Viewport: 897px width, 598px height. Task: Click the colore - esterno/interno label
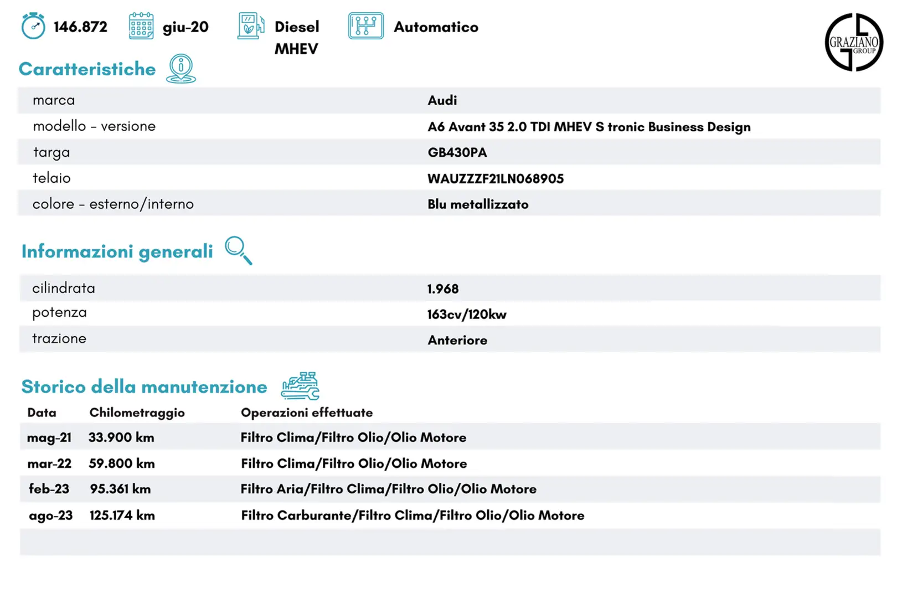click(113, 204)
